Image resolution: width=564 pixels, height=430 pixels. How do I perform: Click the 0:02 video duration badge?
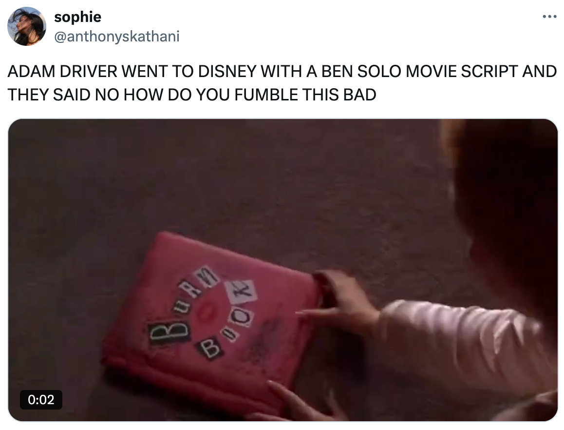[x=41, y=399]
